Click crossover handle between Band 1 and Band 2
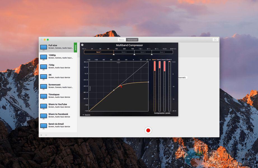258x168 pixels. point(114,54)
